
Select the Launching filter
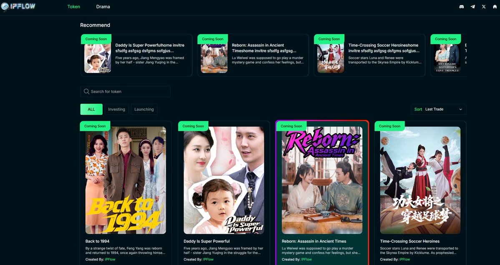point(144,109)
